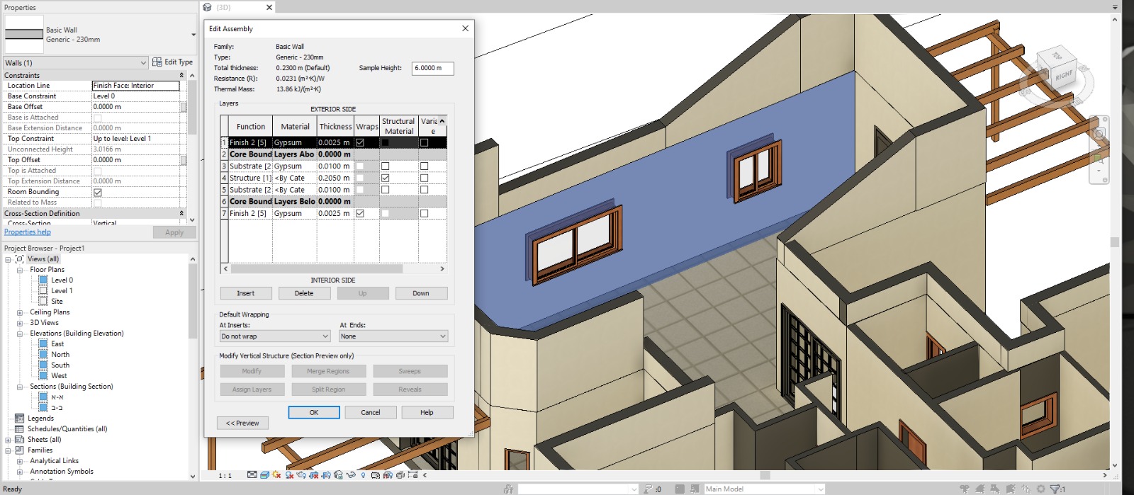This screenshot has height=495, width=1134.
Task: Toggle the Crop View icon
Action: pos(314,475)
